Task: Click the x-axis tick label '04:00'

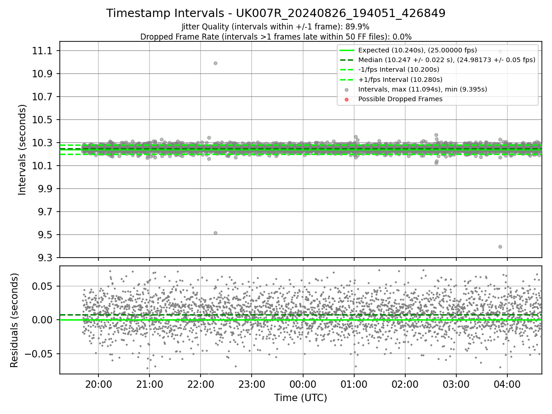Action: point(507,384)
